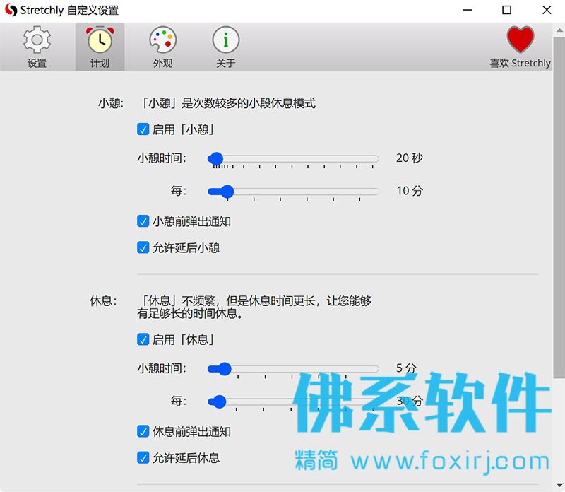Click the scrollbar down arrow
The height and width of the screenshot is (492, 565).
click(559, 485)
